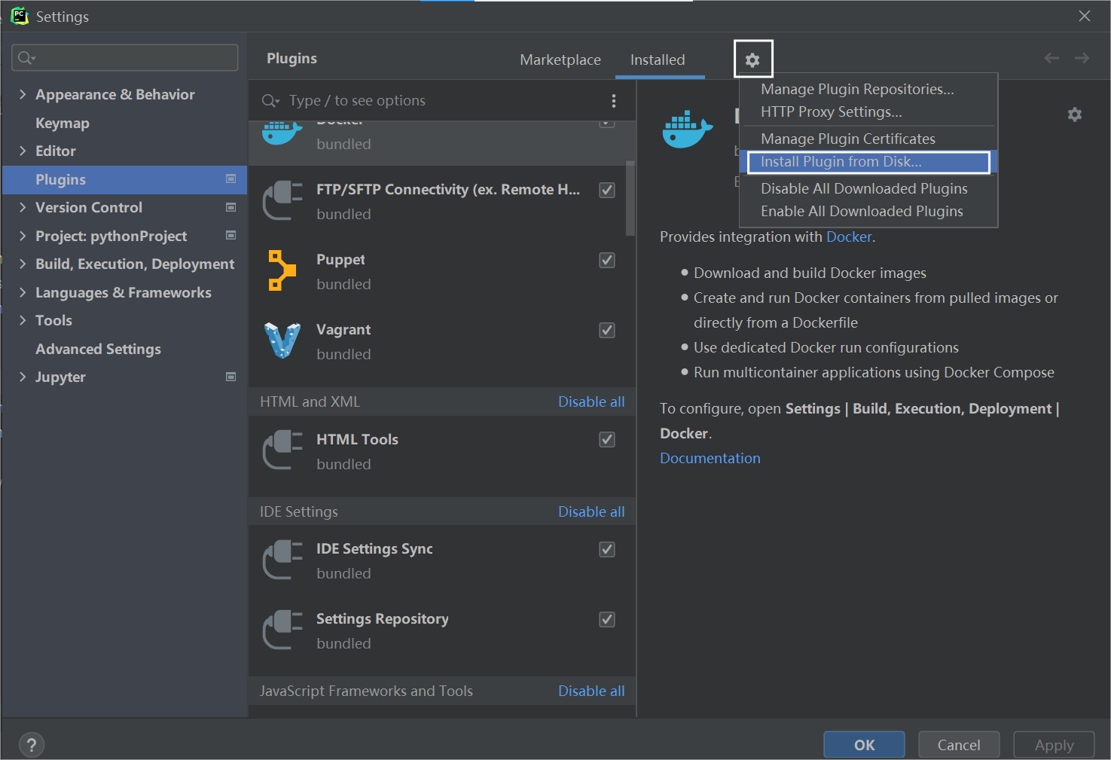Screen dimensions: 1111x760
Task: Click the FTP/SFTP Connectivity plugin icon
Action: [x=282, y=200]
